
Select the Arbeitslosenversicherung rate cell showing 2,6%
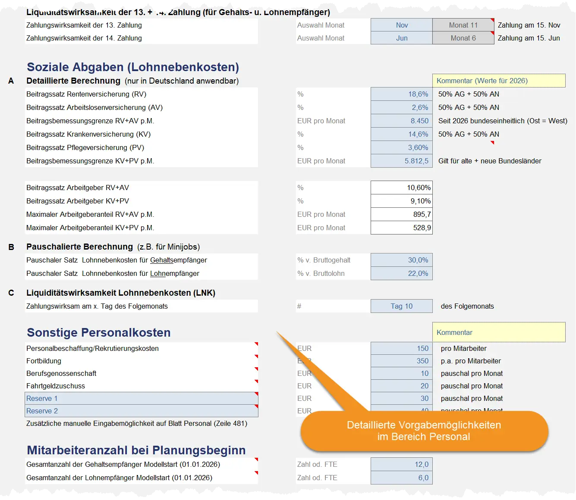point(401,107)
